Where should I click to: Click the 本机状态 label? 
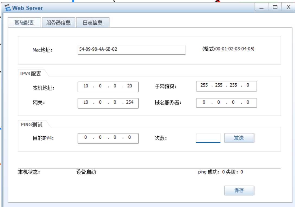tap(29, 172)
